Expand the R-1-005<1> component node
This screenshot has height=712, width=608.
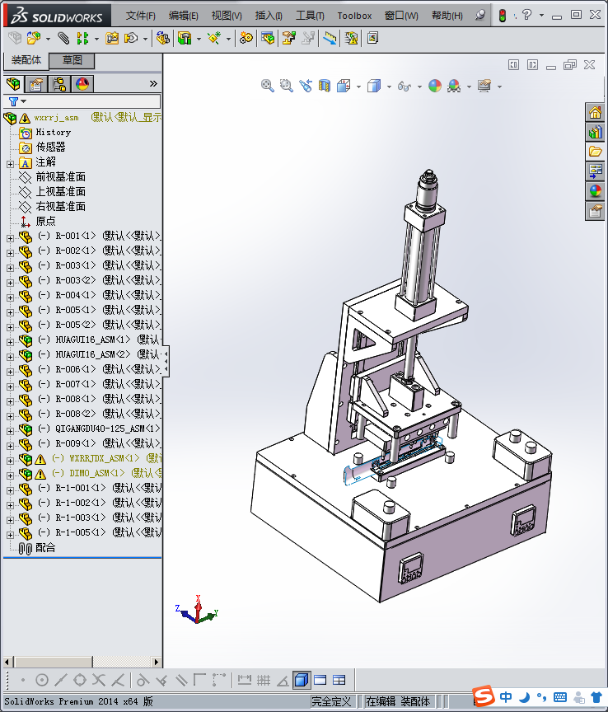click(x=10, y=535)
